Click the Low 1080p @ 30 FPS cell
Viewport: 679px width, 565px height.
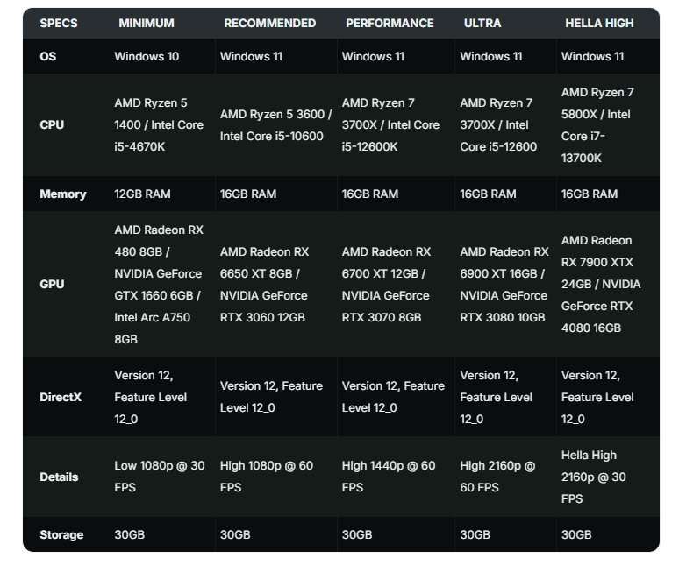(x=160, y=477)
